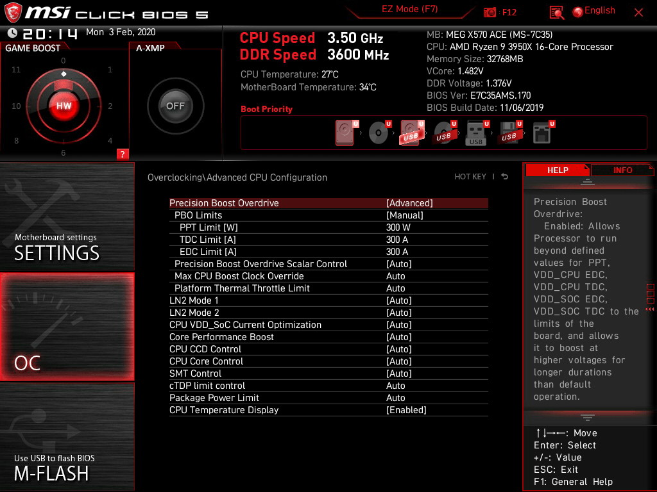Open CPU VDD_SoC Current Optimization dropdown
This screenshot has height=492, width=657.
[x=328, y=325]
